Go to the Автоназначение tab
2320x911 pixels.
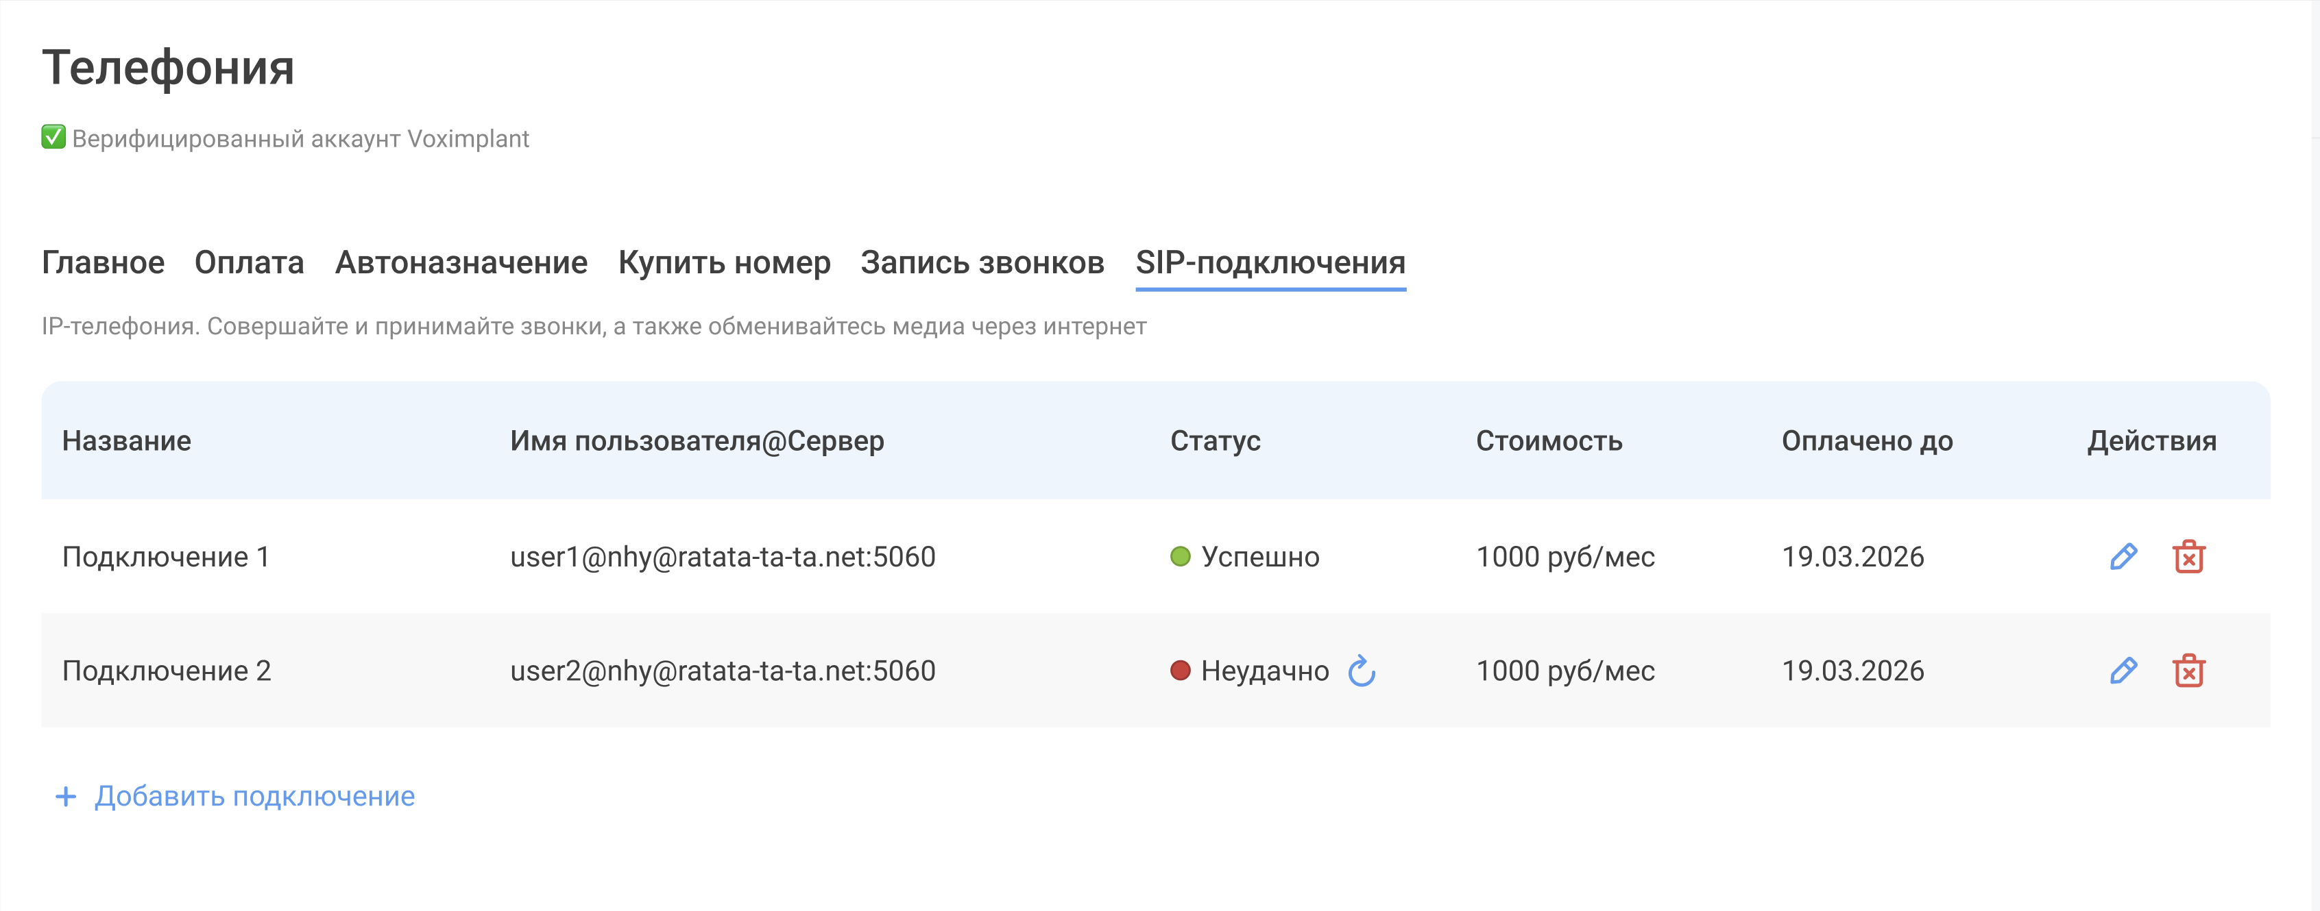click(461, 262)
